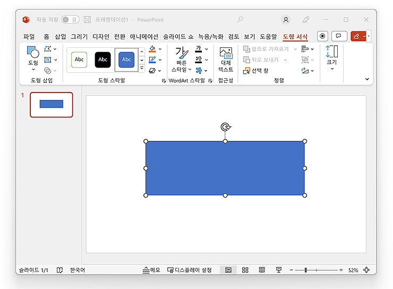Click 디스플레이 설정 in status bar
Image resolution: width=393 pixels, height=289 pixels.
(190, 270)
